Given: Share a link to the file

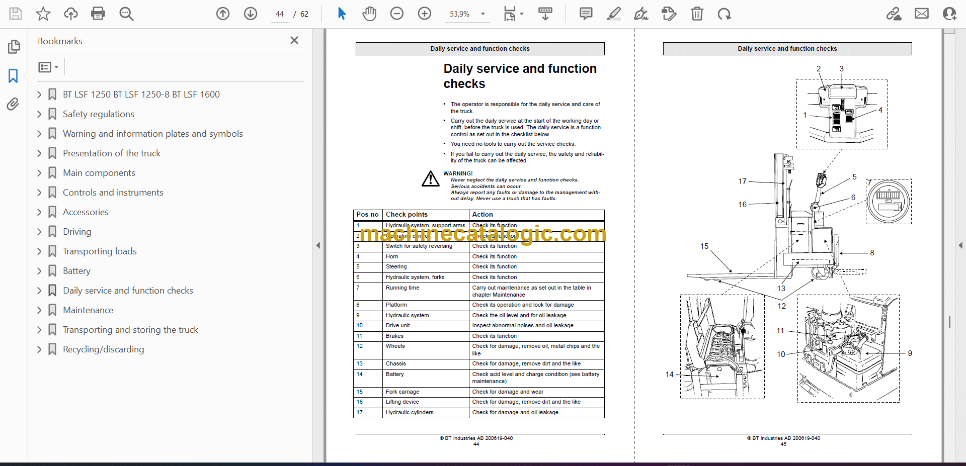Looking at the screenshot, I should 894,14.
